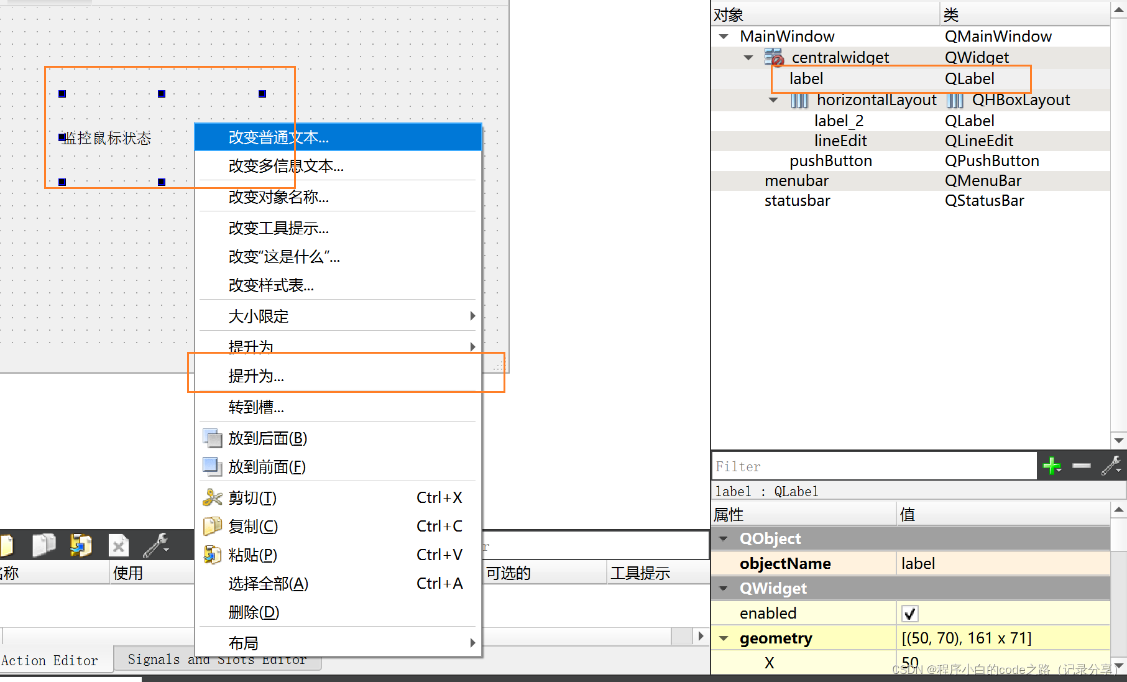Collapse the centralwidget tree node
Viewport: 1127px width, 682px height.
748,58
